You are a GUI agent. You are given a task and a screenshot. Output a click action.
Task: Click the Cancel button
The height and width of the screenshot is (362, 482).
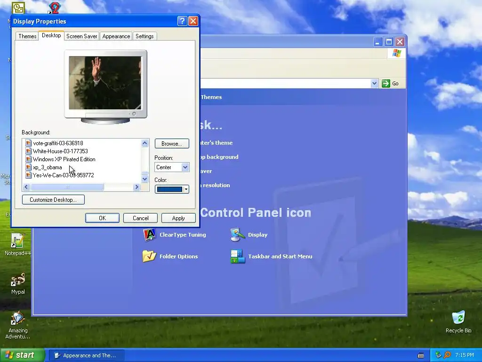pos(140,218)
